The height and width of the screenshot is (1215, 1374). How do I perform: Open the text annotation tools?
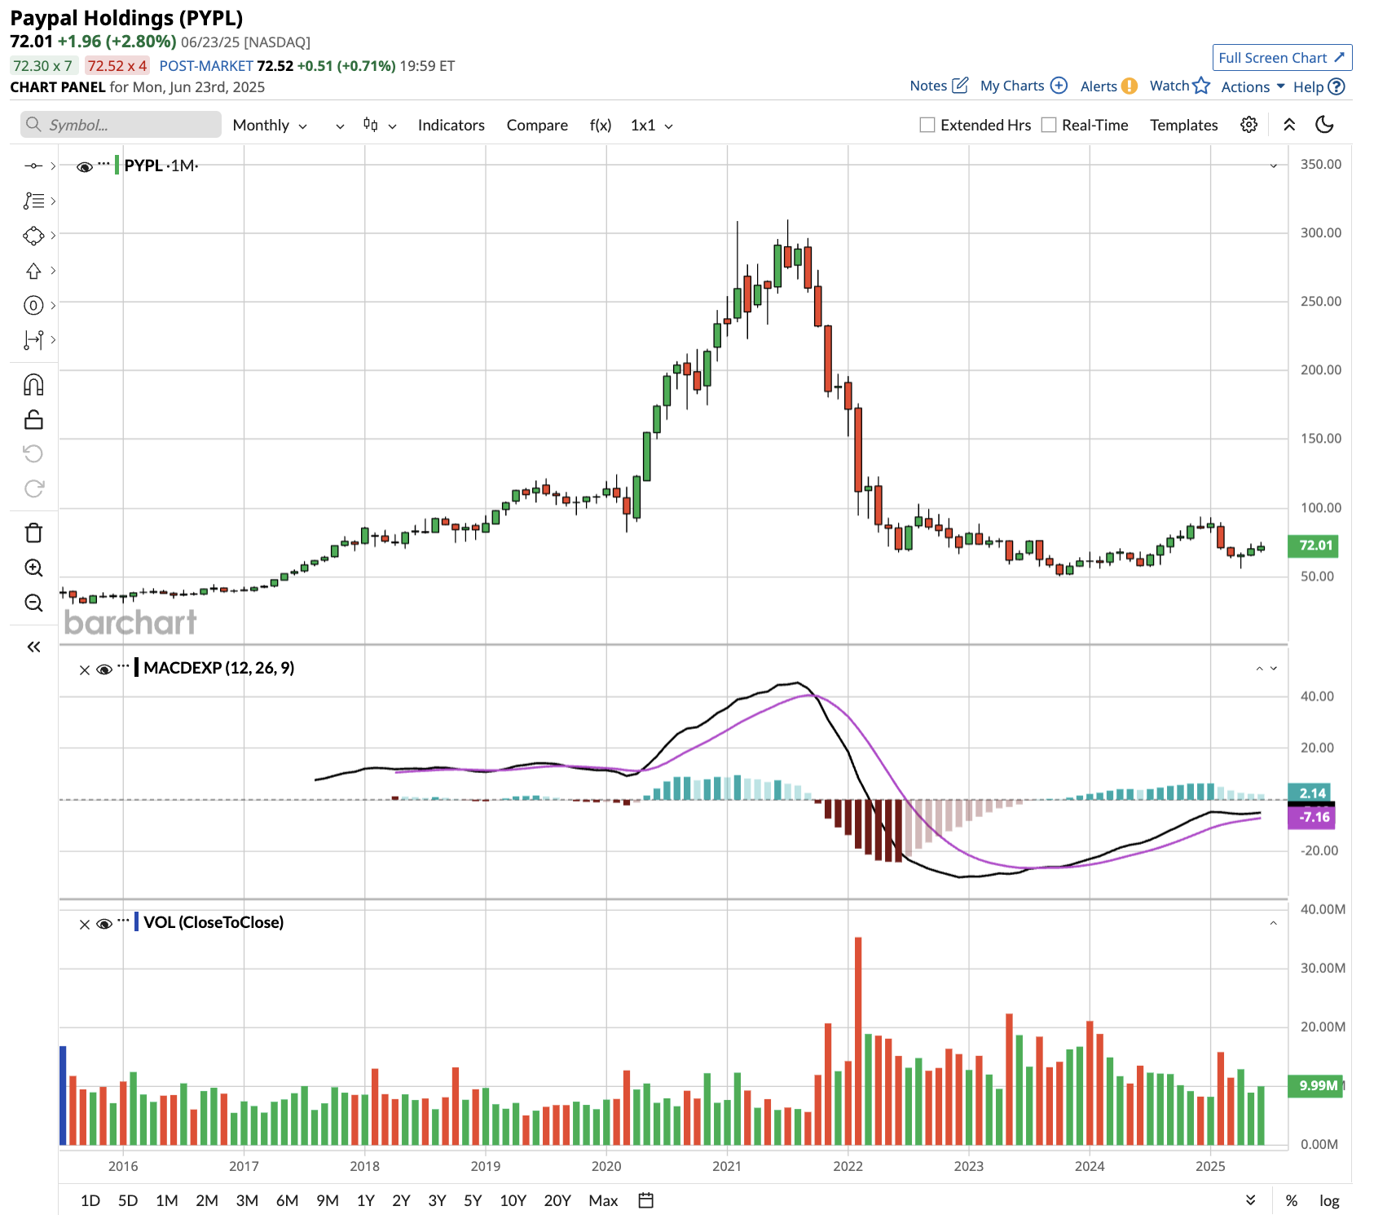[x=33, y=201]
